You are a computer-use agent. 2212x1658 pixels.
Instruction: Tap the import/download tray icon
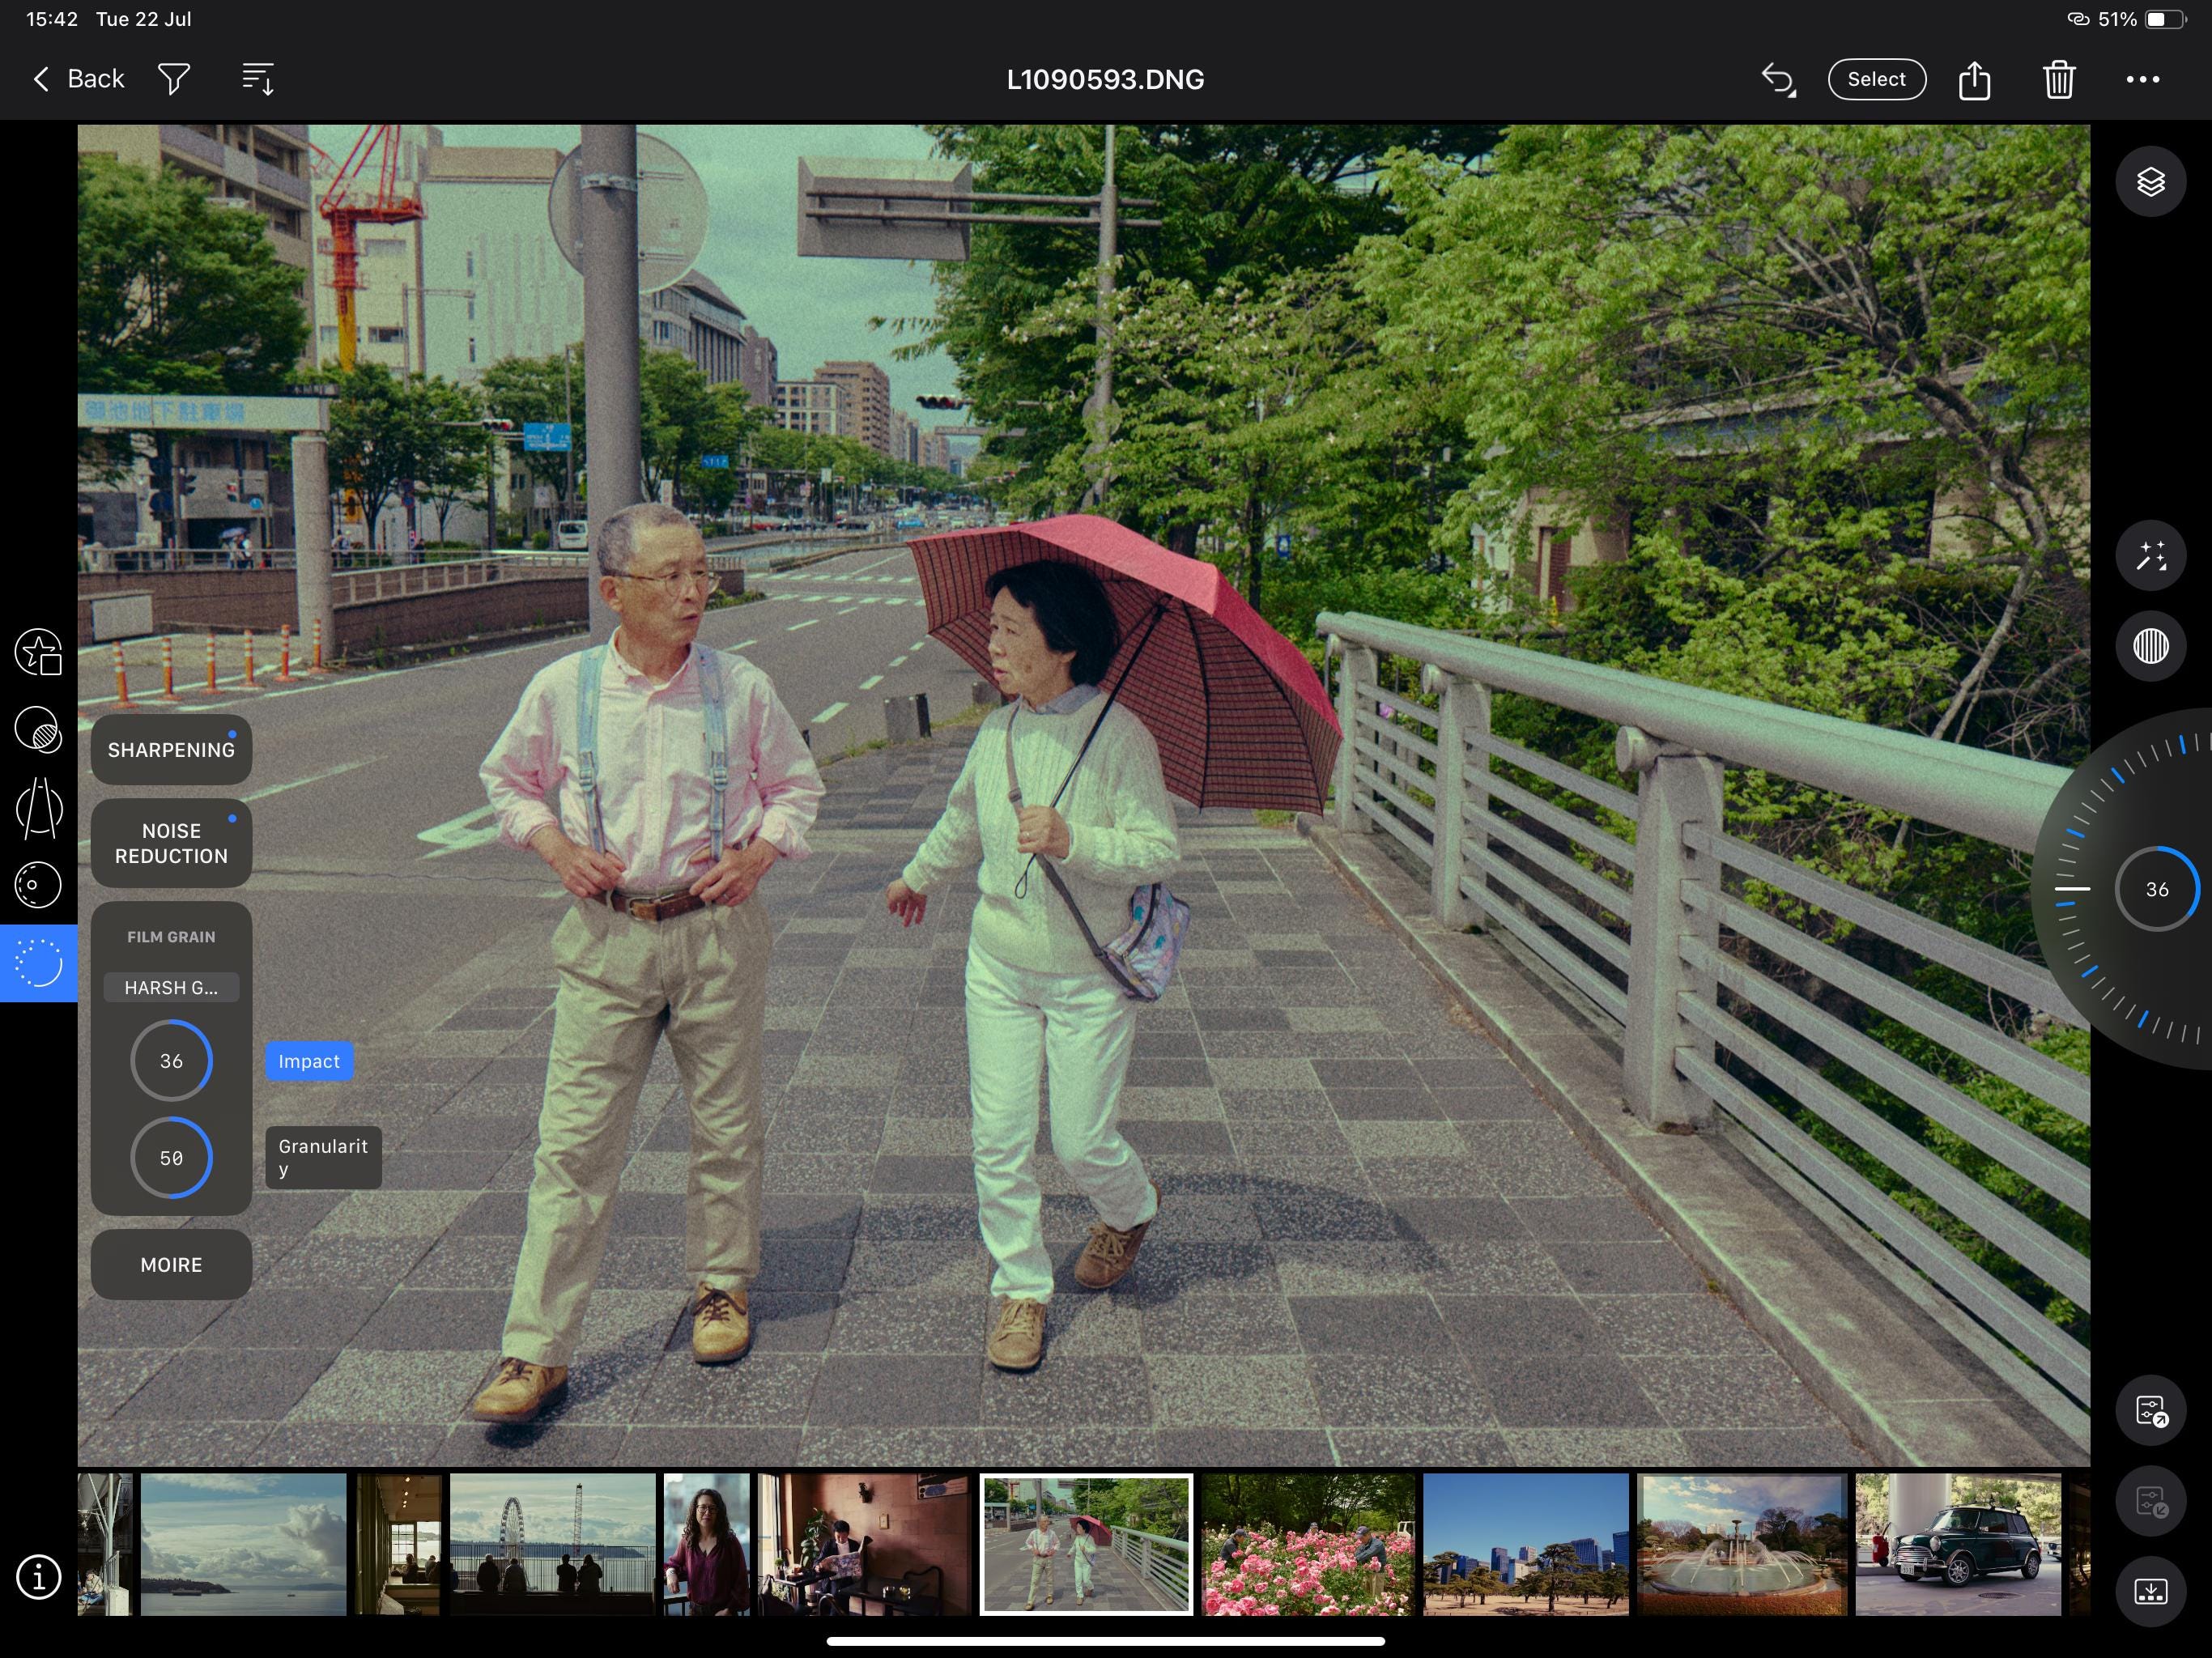(2150, 1591)
